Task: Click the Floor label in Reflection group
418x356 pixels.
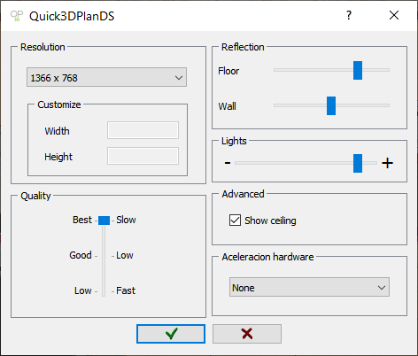Action: pos(228,71)
